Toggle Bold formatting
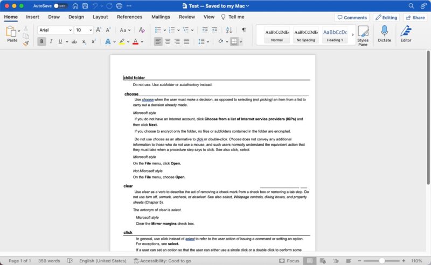 click(41, 41)
